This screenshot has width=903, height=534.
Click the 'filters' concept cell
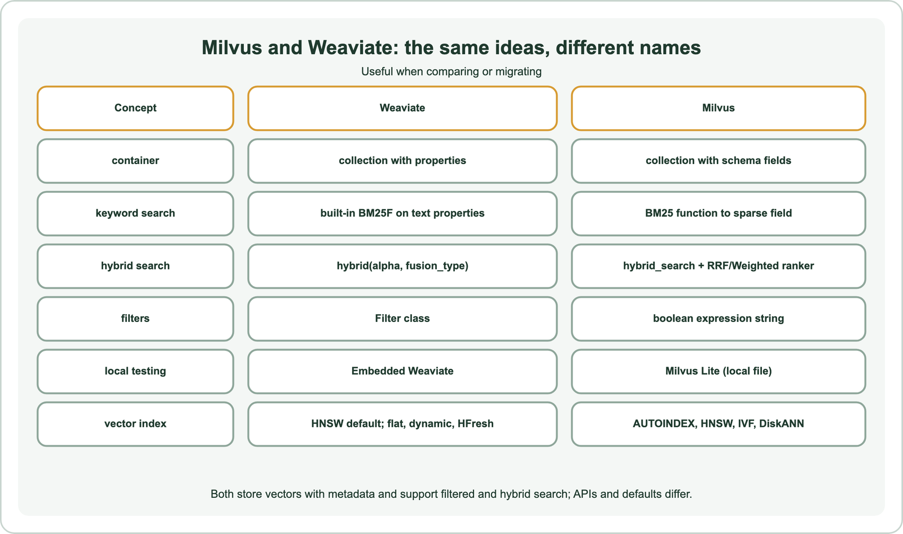coord(135,319)
